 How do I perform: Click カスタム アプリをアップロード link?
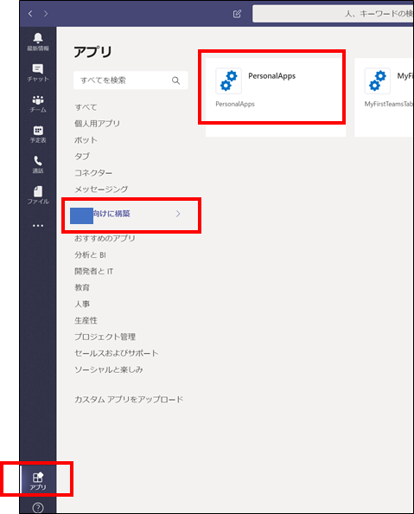129,399
